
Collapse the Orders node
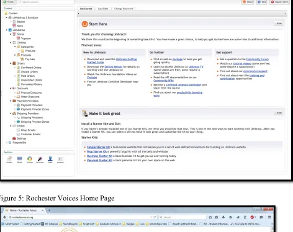click(11, 63)
